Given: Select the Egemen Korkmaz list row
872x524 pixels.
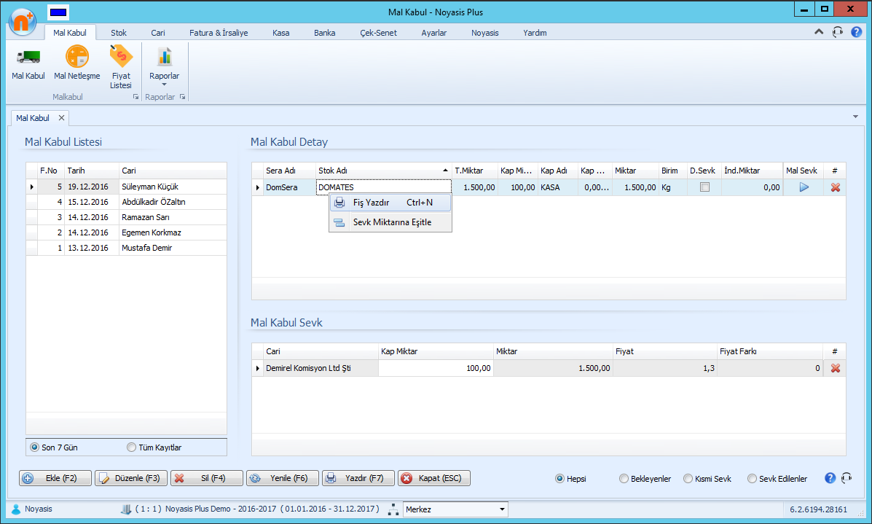Looking at the screenshot, I should (126, 232).
